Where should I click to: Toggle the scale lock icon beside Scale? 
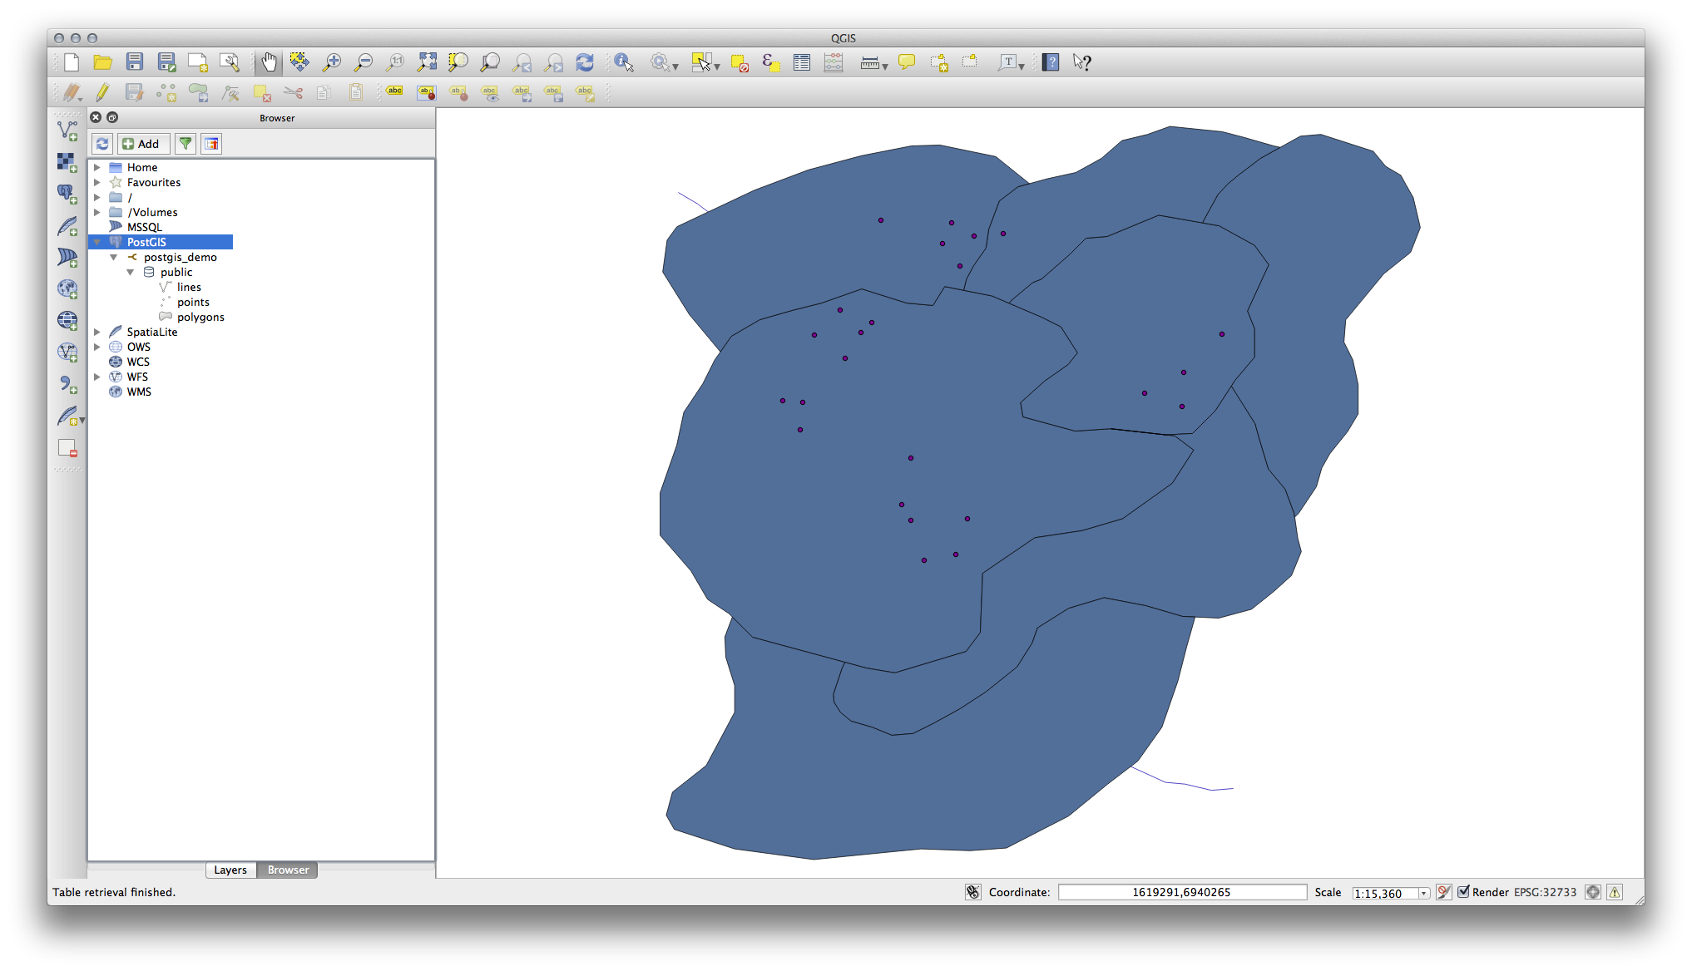(1443, 892)
